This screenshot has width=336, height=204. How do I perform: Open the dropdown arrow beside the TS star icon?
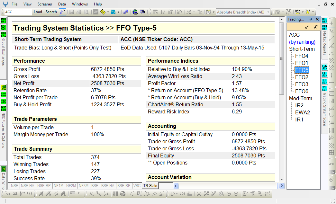point(313,12)
